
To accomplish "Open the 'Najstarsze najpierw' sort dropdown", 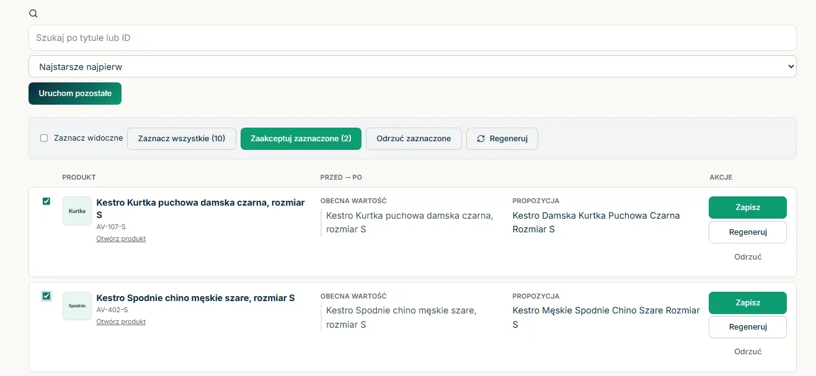I will pos(412,66).
